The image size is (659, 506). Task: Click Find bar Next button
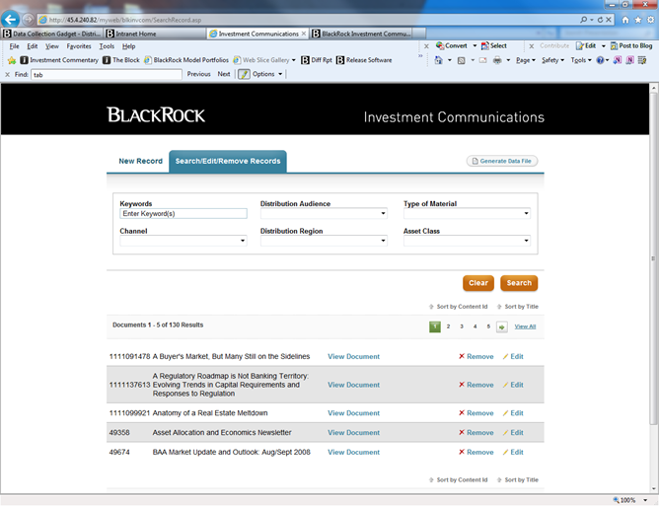click(224, 74)
